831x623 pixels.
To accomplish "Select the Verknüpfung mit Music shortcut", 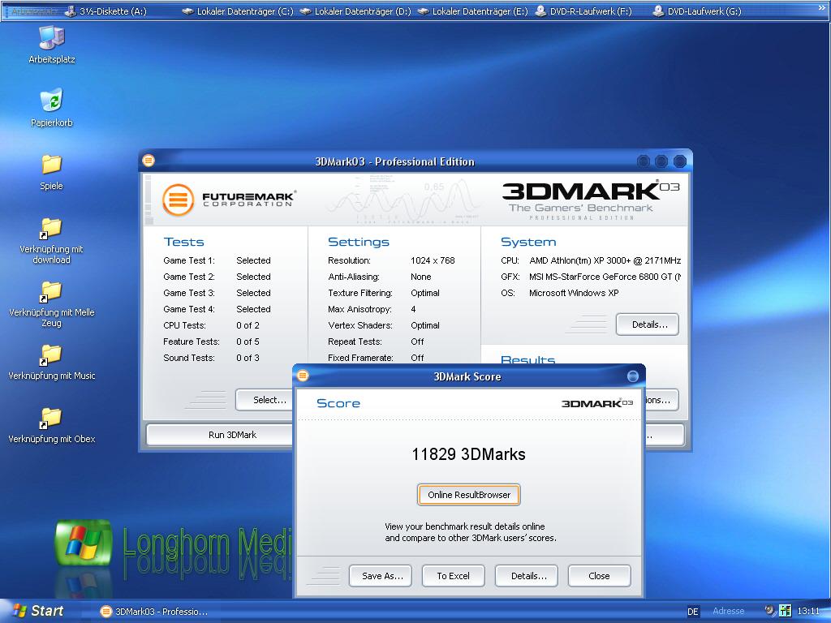I will [x=51, y=362].
